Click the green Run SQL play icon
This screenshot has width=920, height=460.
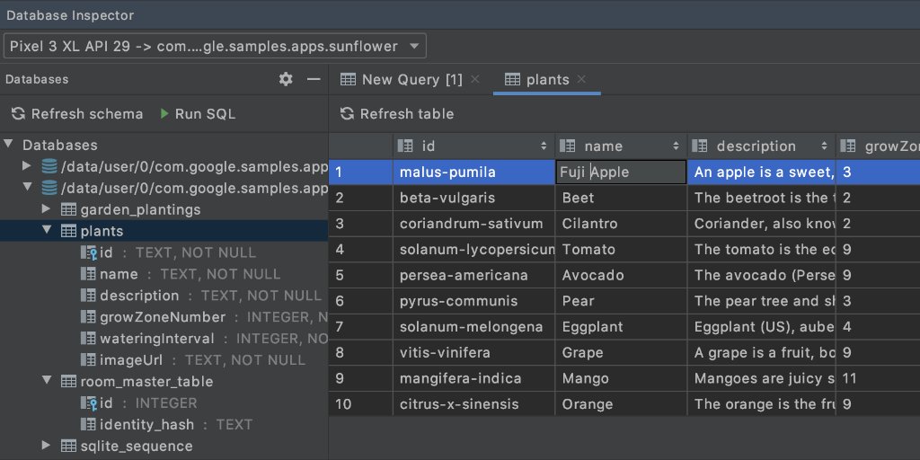165,114
